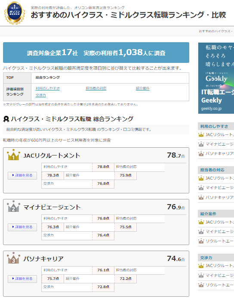Click silver crown in 紹介案件 sidebar list
This screenshot has height=298, width=234.
pyautogui.click(x=201, y=232)
